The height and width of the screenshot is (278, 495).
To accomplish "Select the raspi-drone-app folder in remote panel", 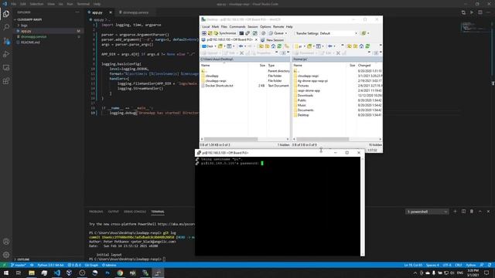I will [309, 91].
